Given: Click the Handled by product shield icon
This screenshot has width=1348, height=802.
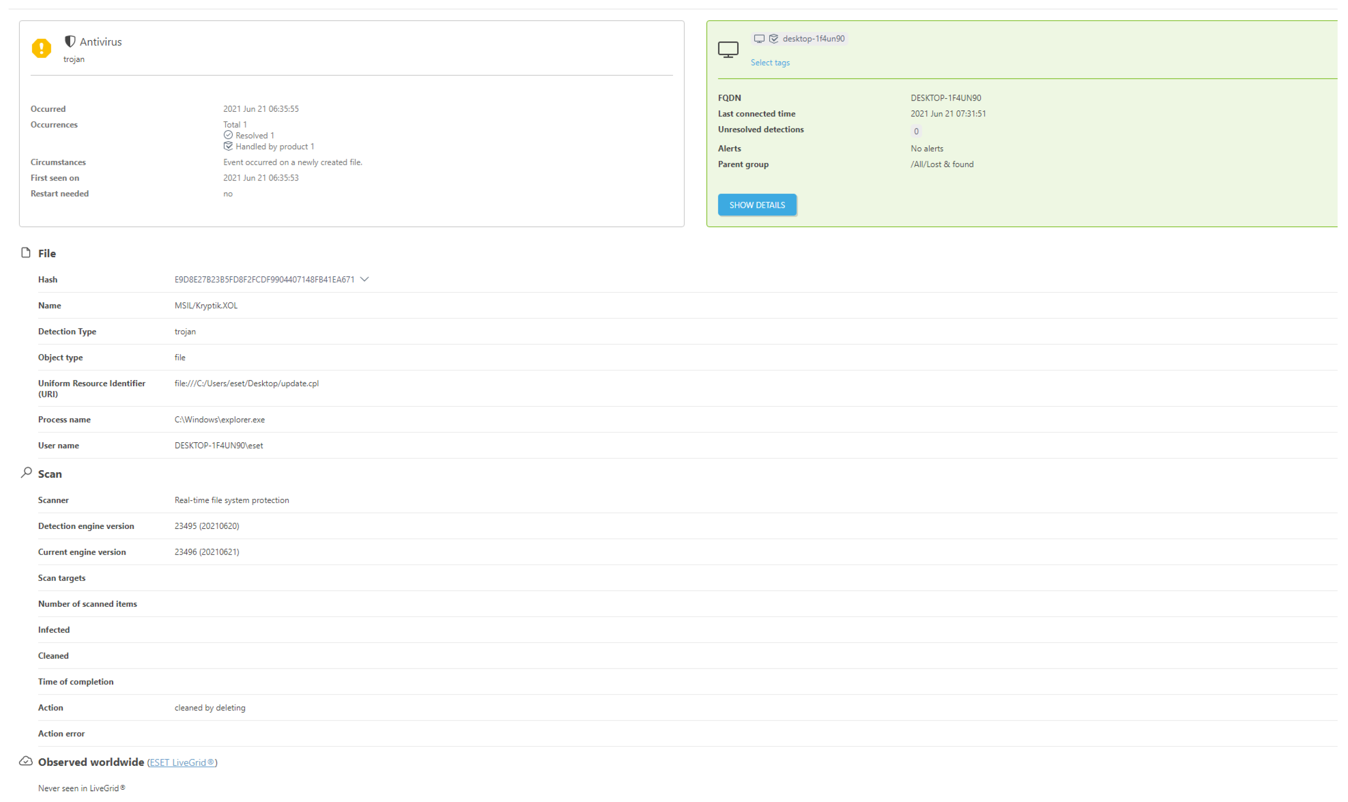Looking at the screenshot, I should tap(228, 146).
